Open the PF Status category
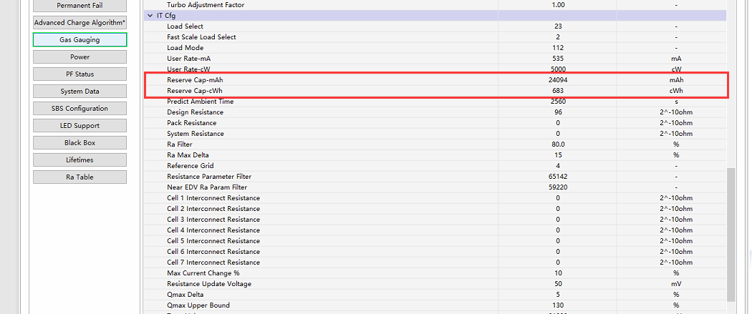Viewport: 752px width, 314px height. pos(79,74)
